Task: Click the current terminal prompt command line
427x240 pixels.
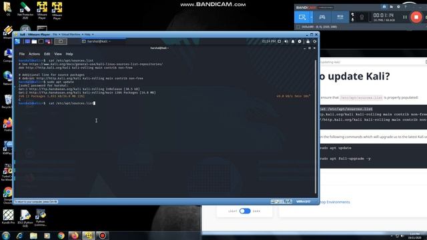Action: 57,103
